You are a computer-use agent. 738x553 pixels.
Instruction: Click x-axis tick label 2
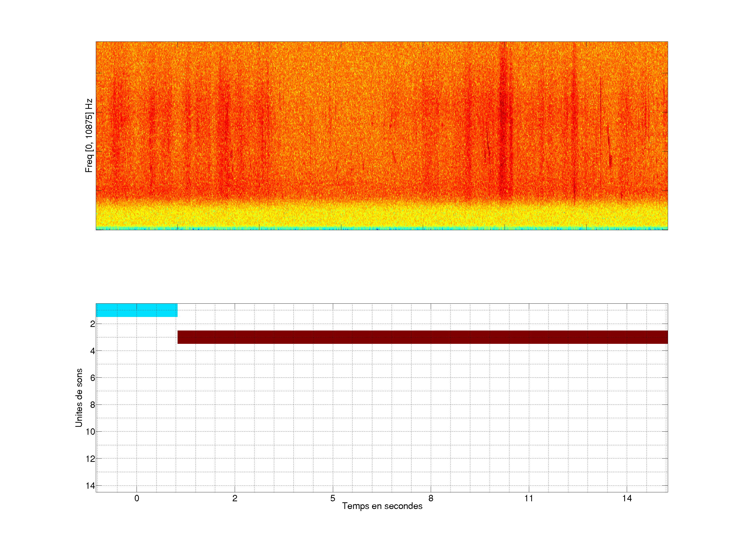point(234,498)
